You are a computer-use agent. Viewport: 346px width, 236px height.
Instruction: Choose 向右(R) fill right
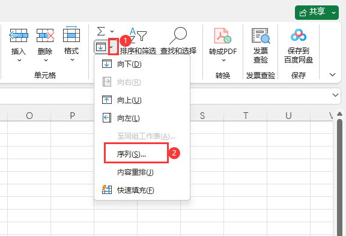(x=142, y=82)
